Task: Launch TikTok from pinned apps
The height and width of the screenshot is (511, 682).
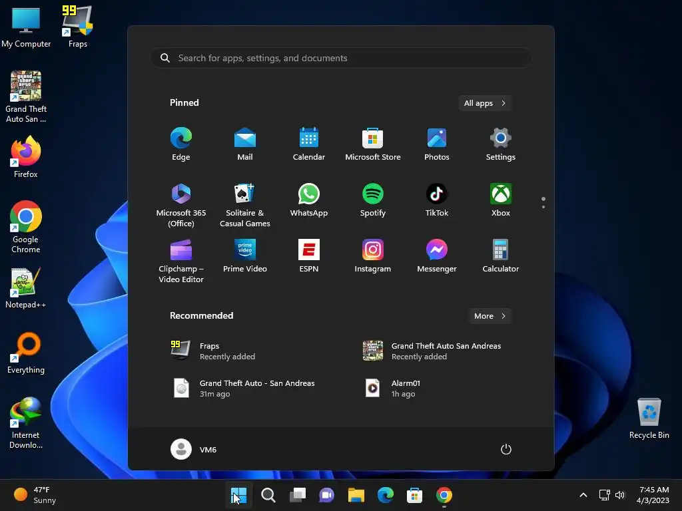Action: [437, 200]
